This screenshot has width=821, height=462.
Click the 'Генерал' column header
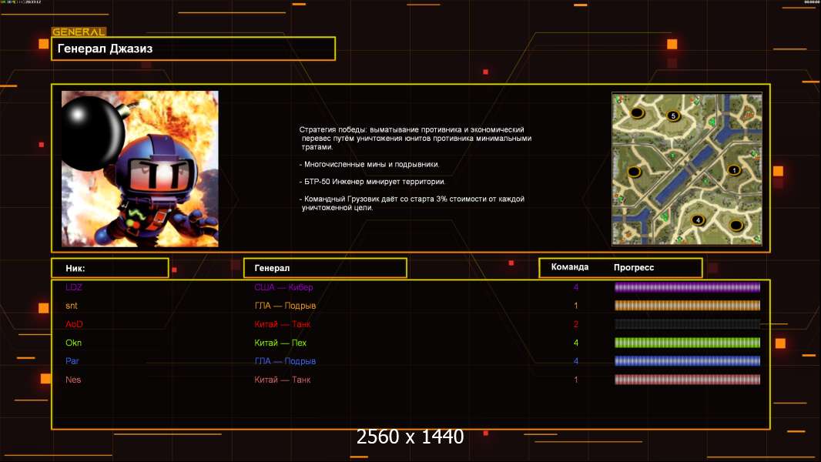coord(325,268)
